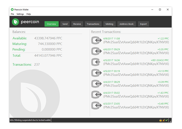
Task: Click the wallet lock icon in status bar
Action: coord(160,120)
